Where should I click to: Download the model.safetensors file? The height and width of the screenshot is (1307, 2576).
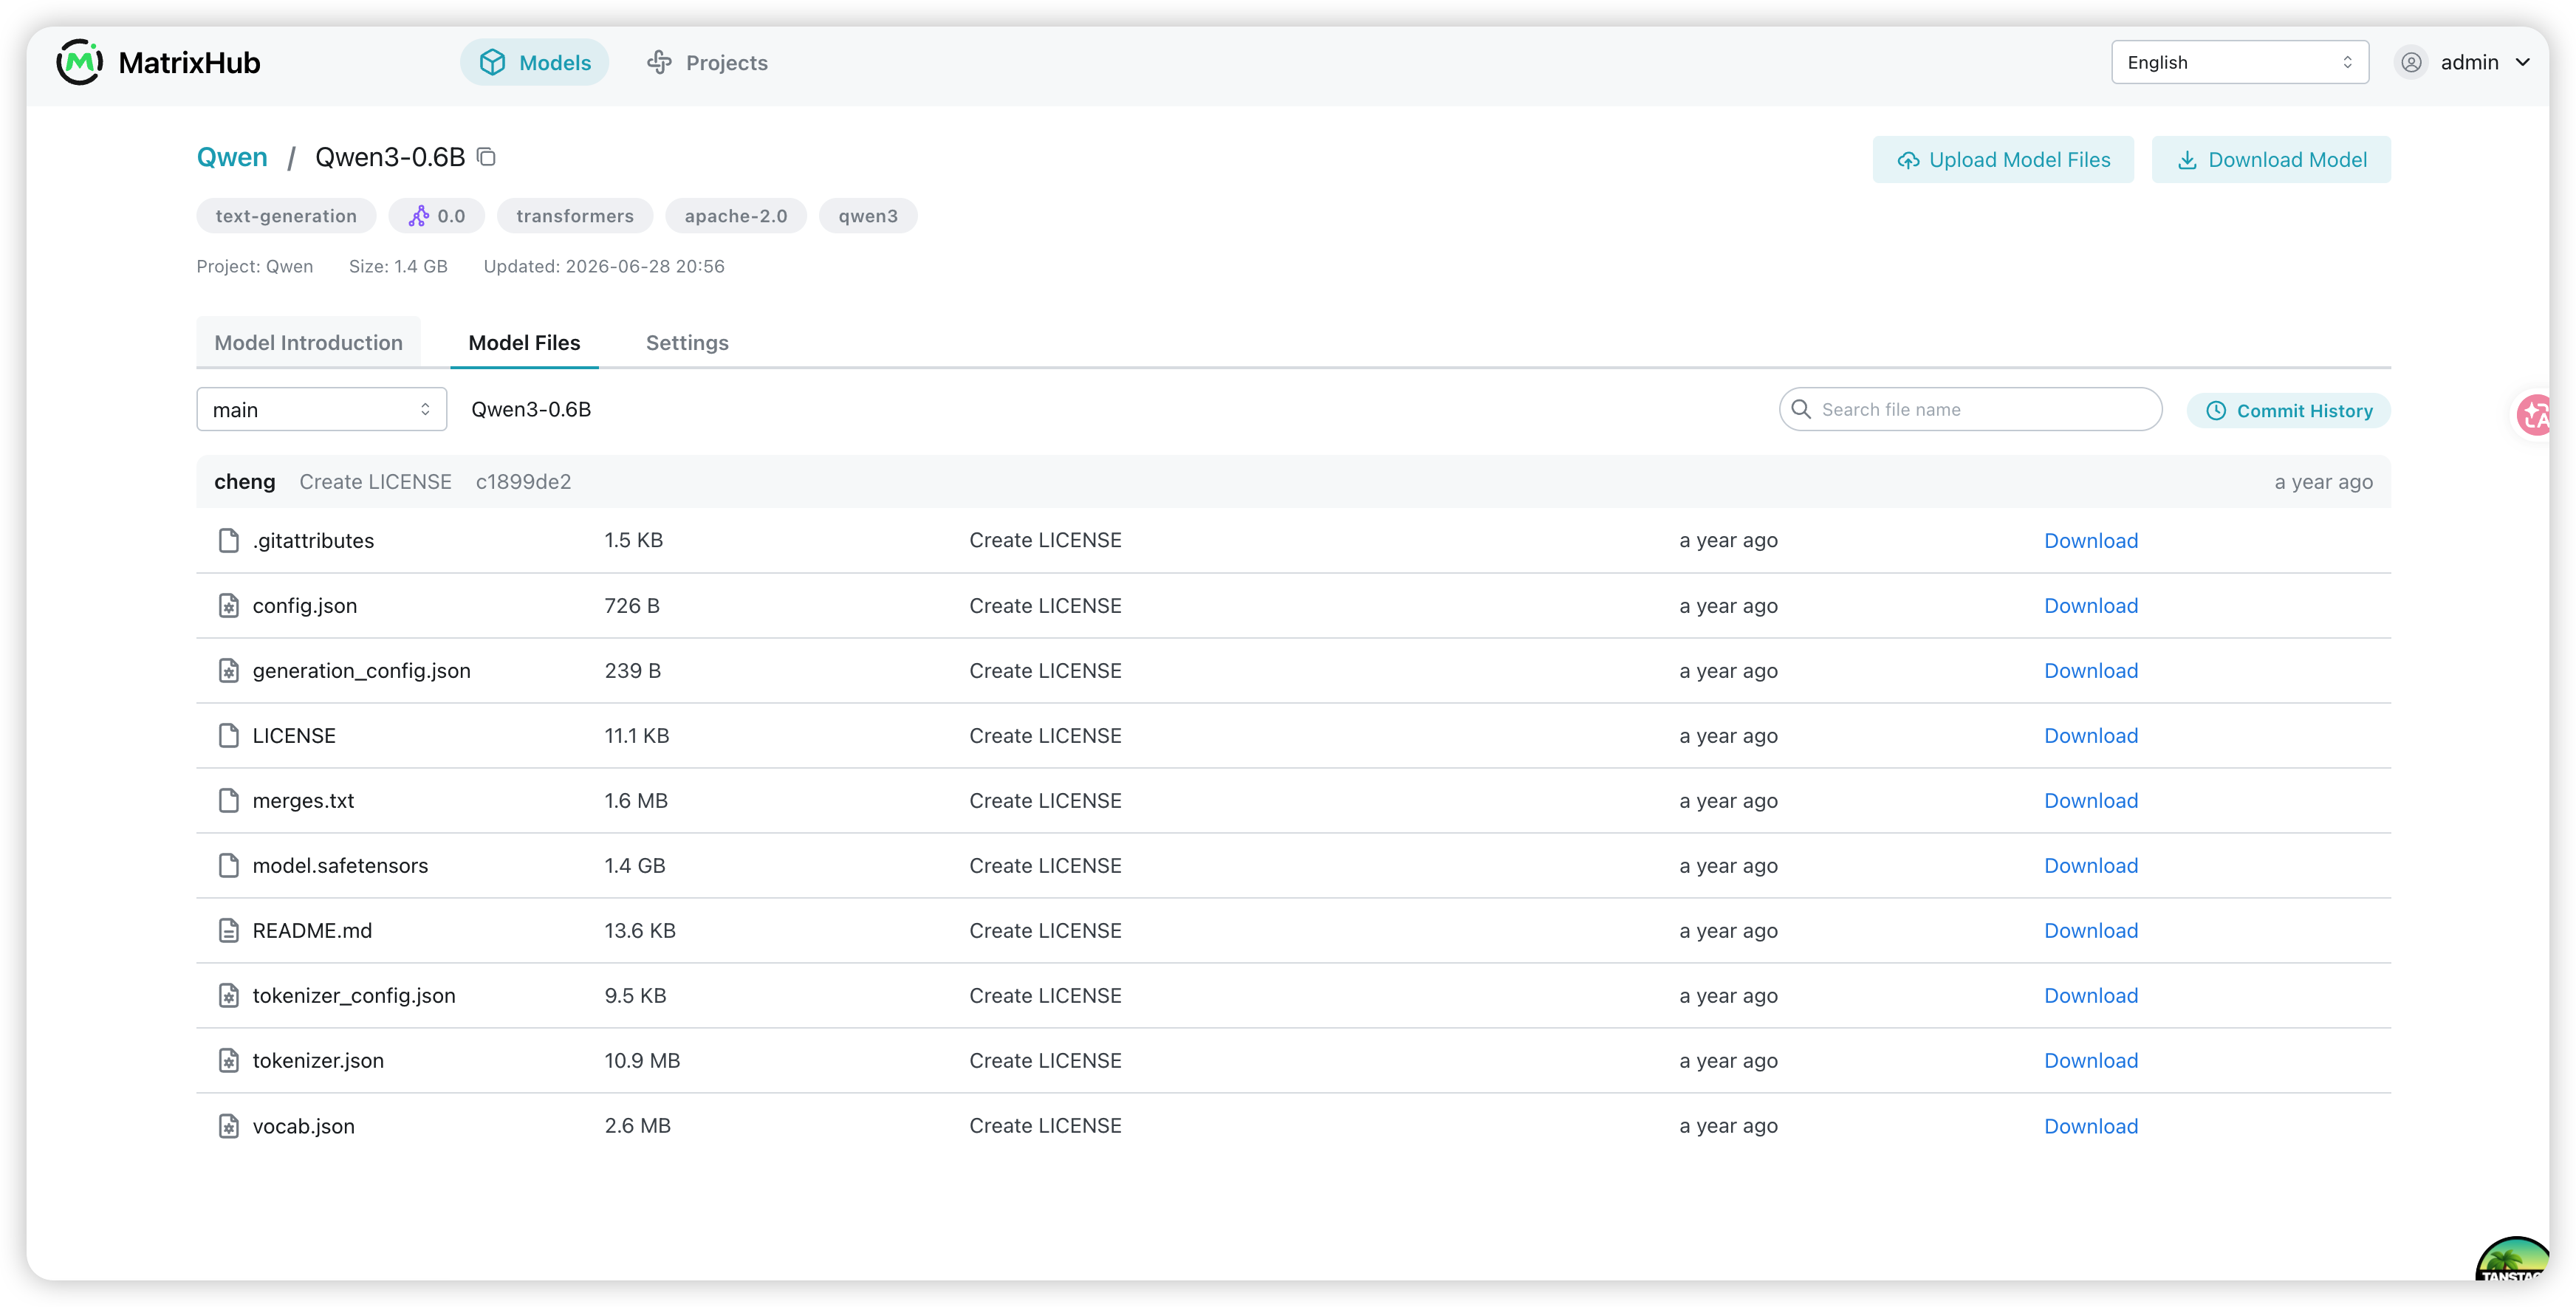[x=2090, y=865]
